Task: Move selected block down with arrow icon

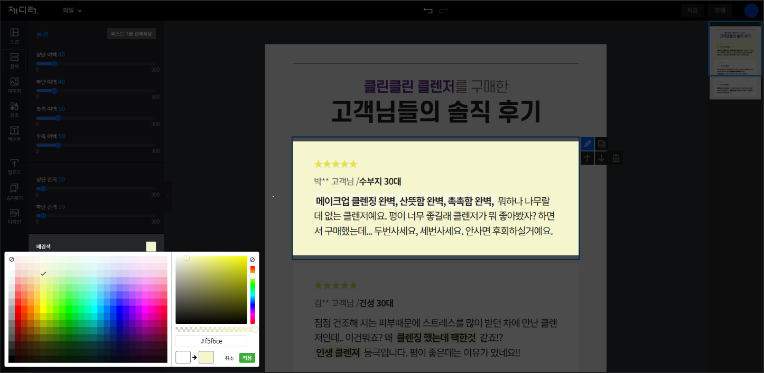Action: [x=601, y=158]
